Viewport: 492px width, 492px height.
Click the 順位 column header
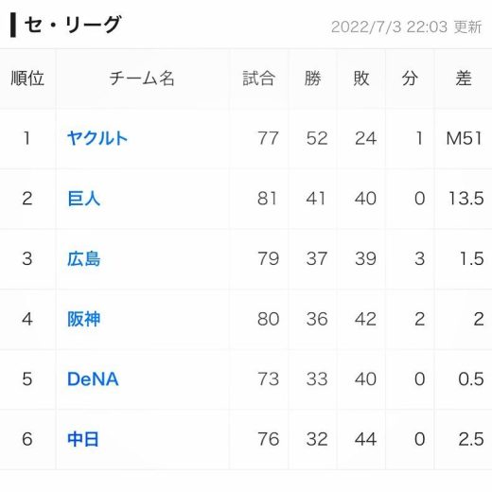pos(27,79)
